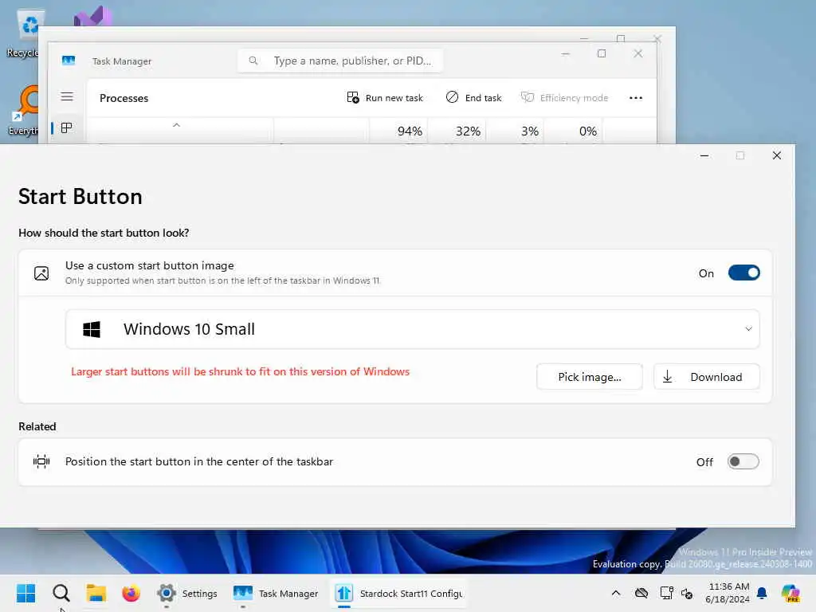The height and width of the screenshot is (612, 816).
Task: Click Run new task in Task Manager
Action: click(x=385, y=98)
